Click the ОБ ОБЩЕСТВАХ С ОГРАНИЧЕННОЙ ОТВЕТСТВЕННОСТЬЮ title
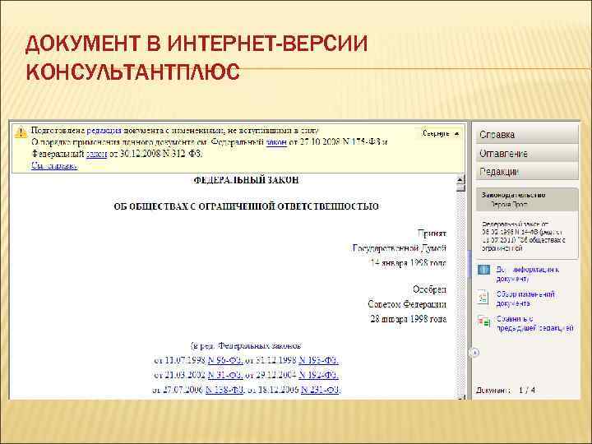 click(x=246, y=206)
